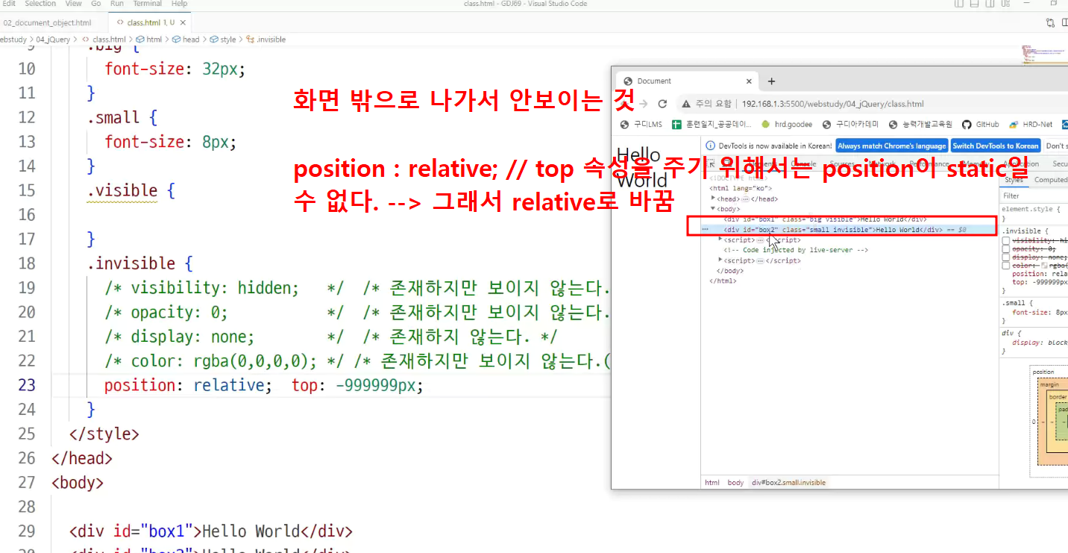The width and height of the screenshot is (1068, 553).
Task: Open the Help menu in VS Code
Action: (179, 4)
